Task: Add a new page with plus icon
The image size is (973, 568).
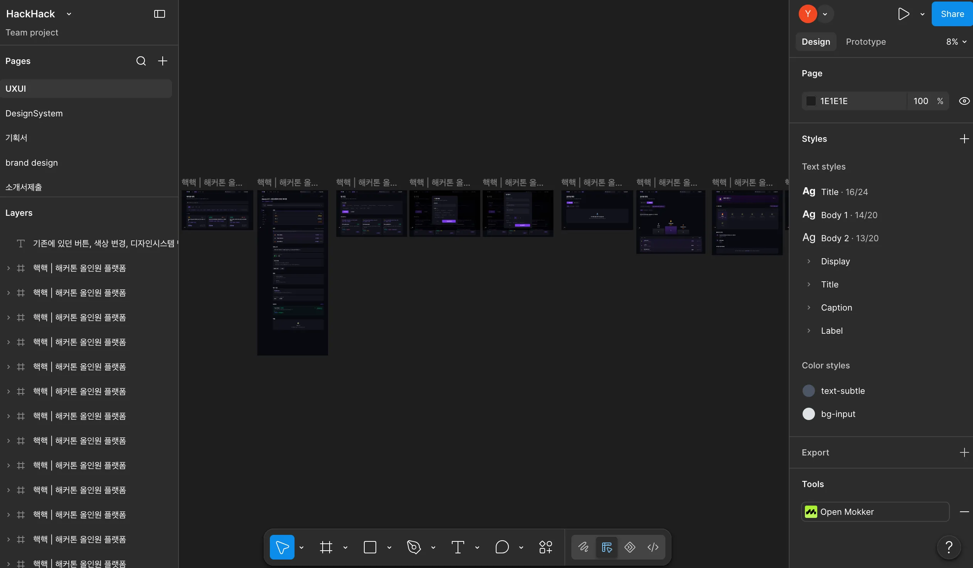Action: point(163,61)
